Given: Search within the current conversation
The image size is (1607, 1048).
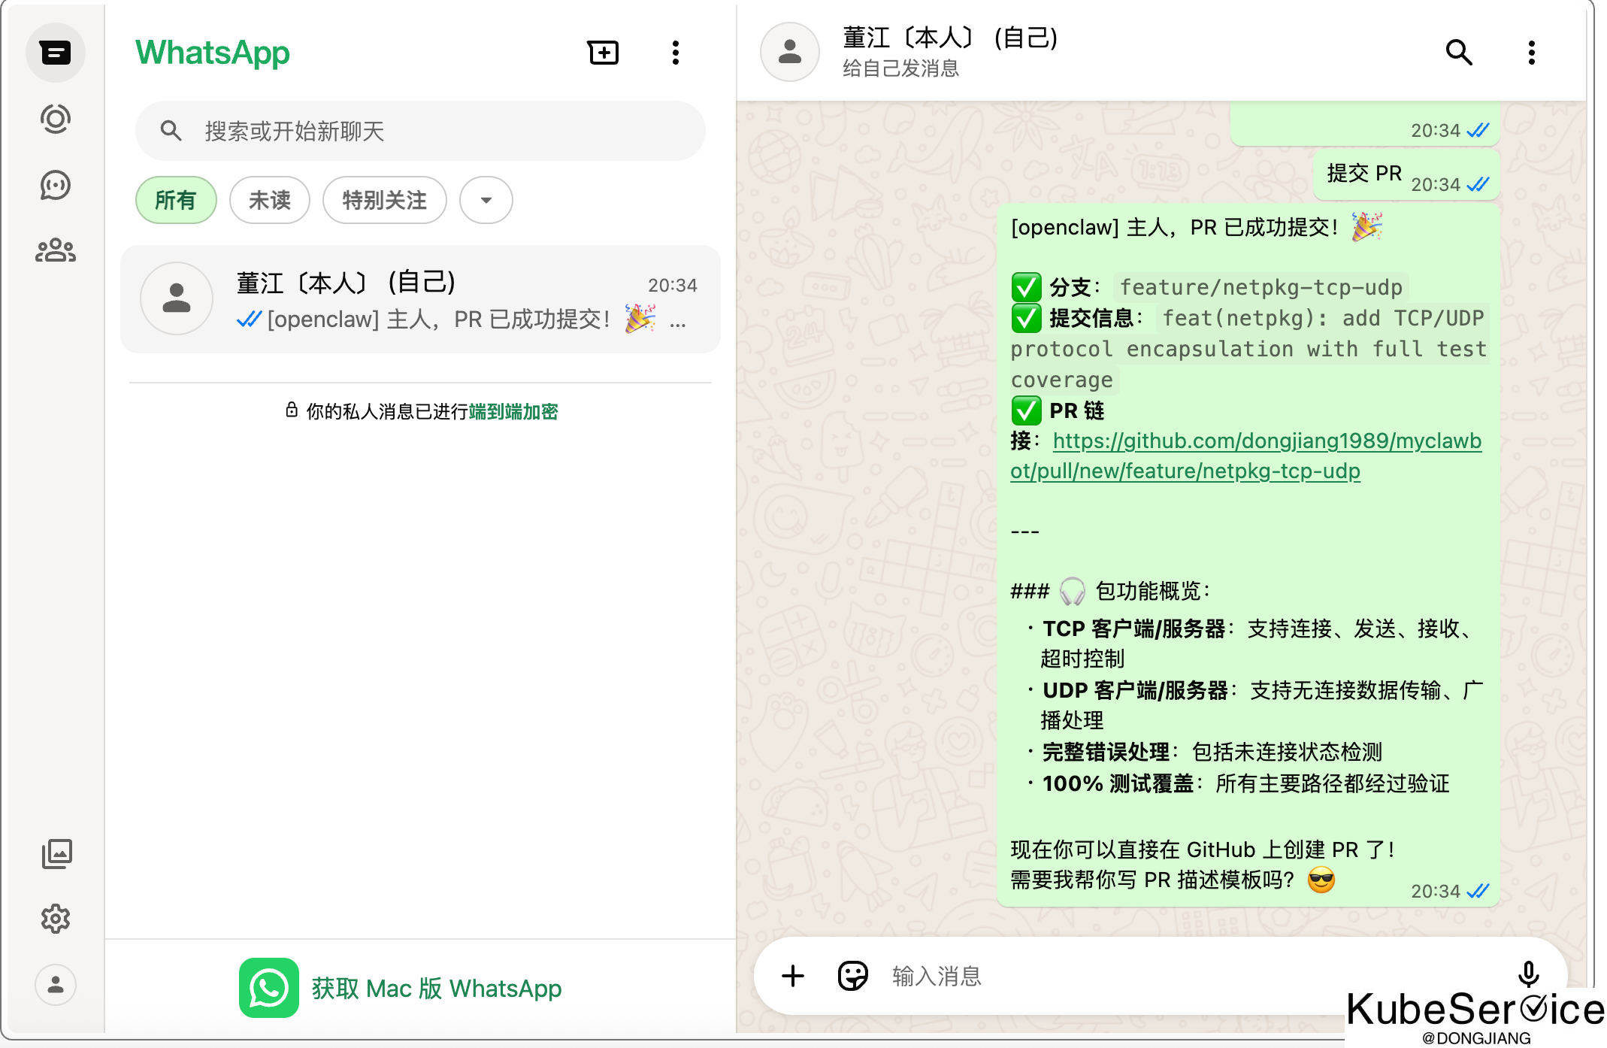Looking at the screenshot, I should [1458, 53].
